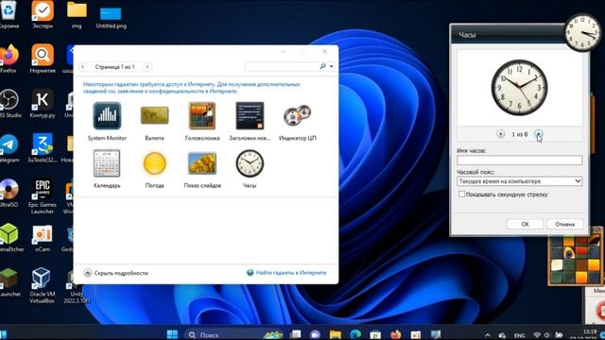The image size is (605, 340).
Task: Select the Часы clock gadget
Action: pyautogui.click(x=250, y=168)
